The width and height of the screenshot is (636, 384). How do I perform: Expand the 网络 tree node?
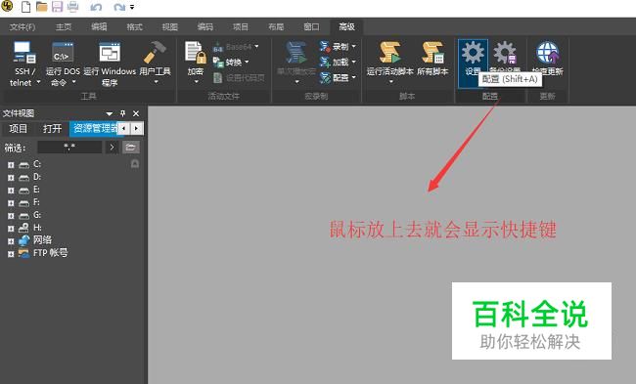click(11, 241)
